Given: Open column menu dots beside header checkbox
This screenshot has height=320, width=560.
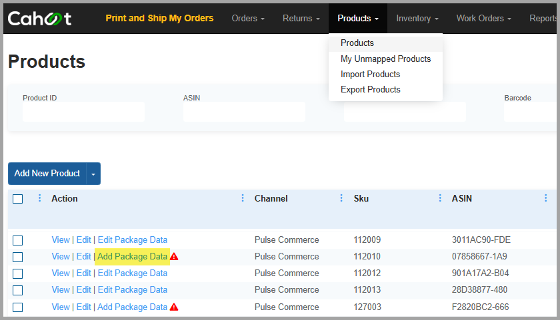Looking at the screenshot, I should [39, 198].
